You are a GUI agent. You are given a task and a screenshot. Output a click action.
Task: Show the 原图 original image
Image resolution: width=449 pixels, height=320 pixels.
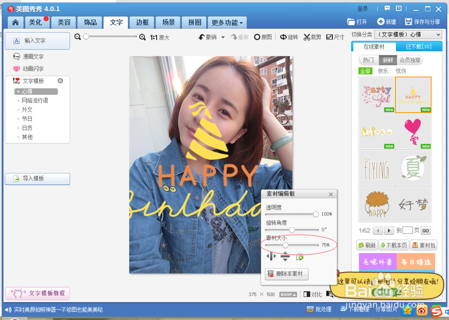click(263, 37)
